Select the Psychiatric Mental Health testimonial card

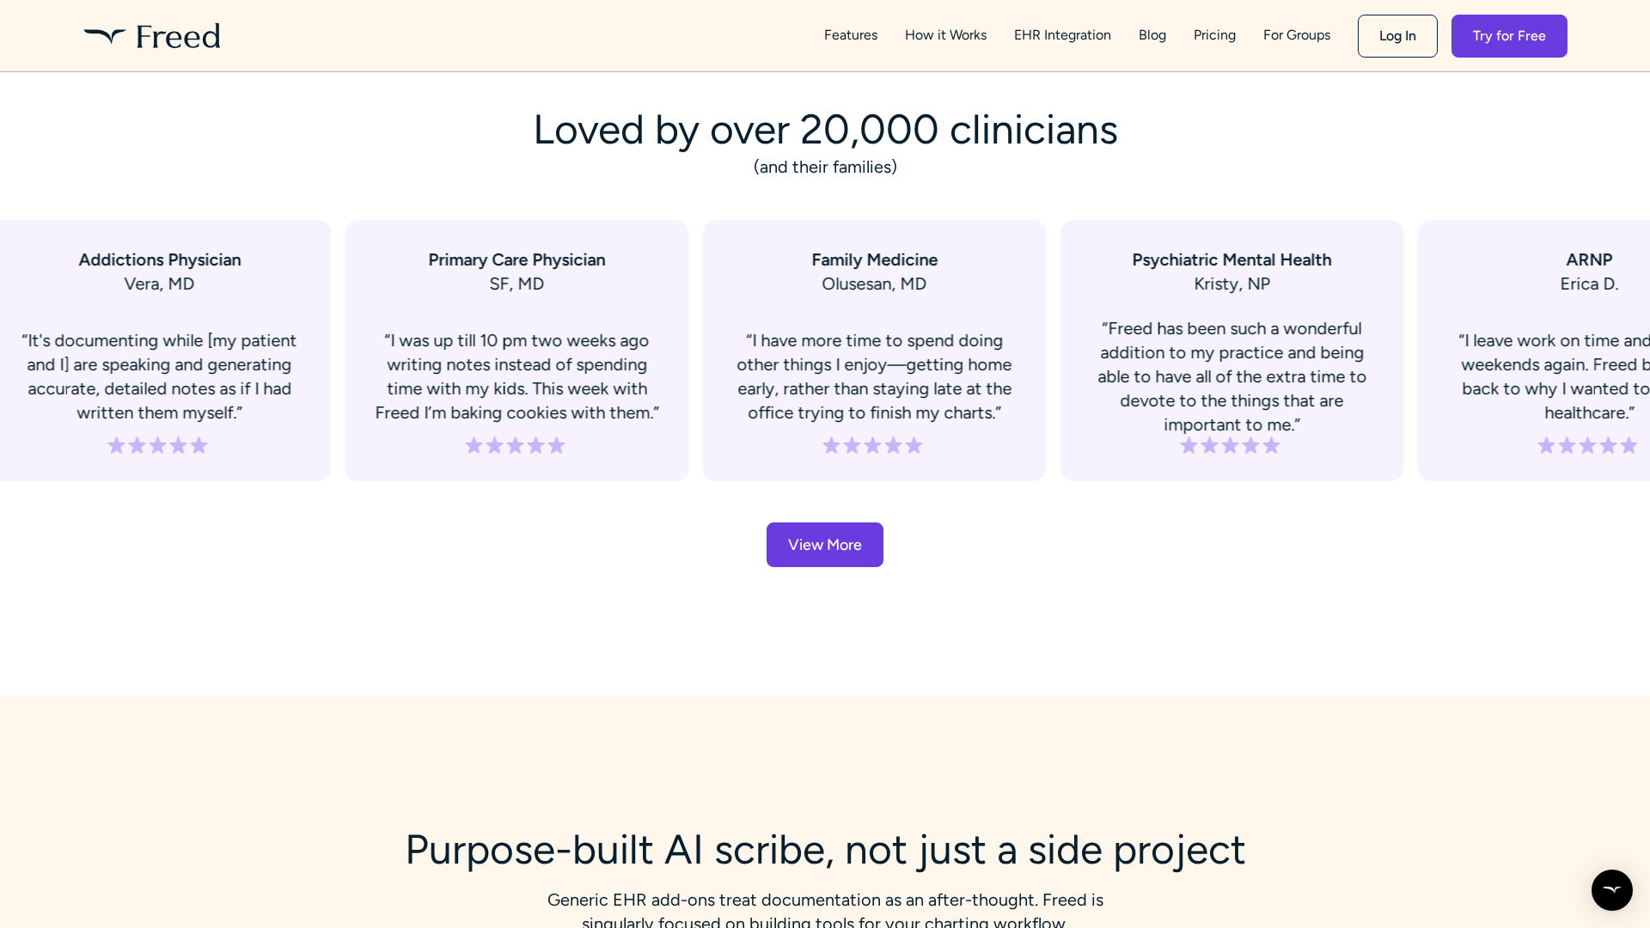(x=1231, y=350)
